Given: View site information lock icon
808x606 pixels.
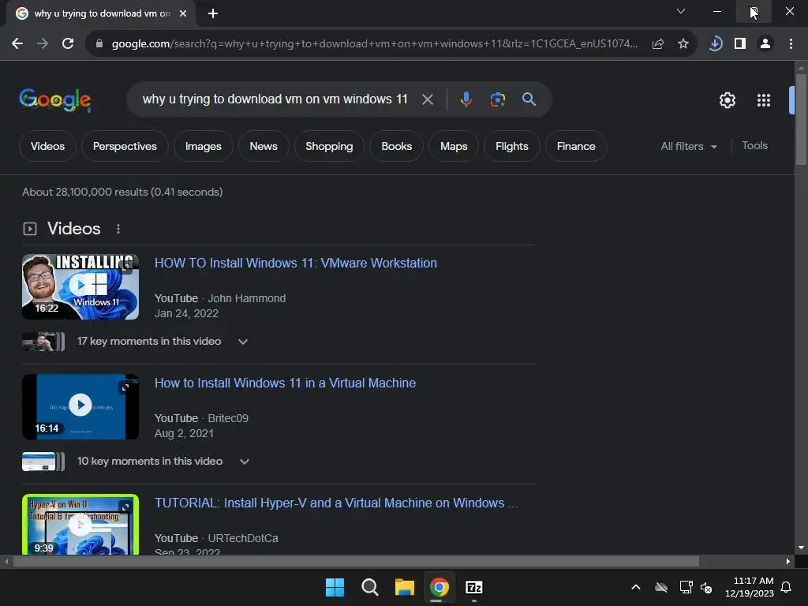Looking at the screenshot, I should pos(99,44).
